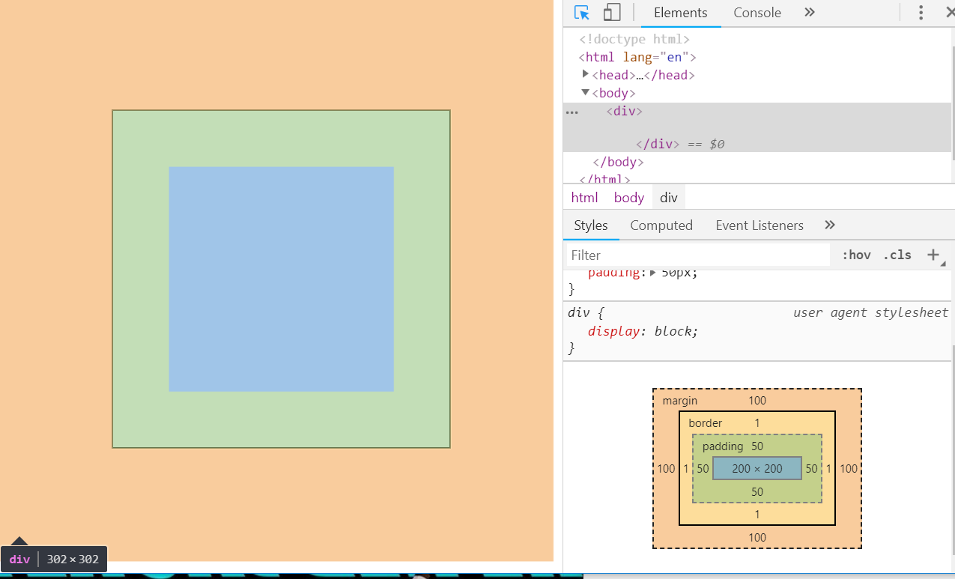
Task: Click the 200 × 200 content box in the box model
Action: 757,469
